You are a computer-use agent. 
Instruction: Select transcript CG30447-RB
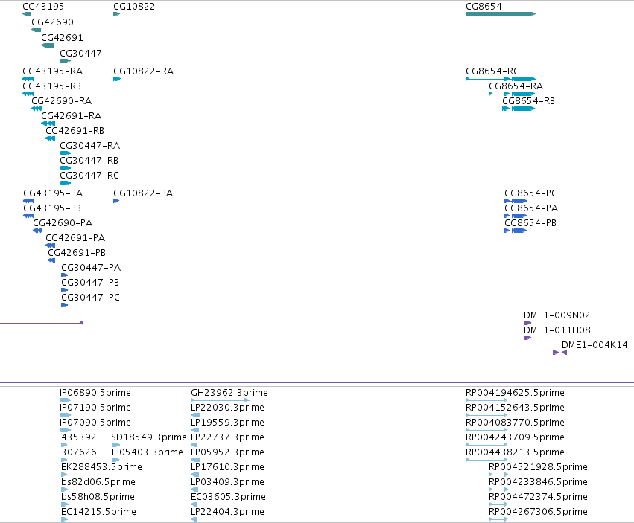click(89, 161)
